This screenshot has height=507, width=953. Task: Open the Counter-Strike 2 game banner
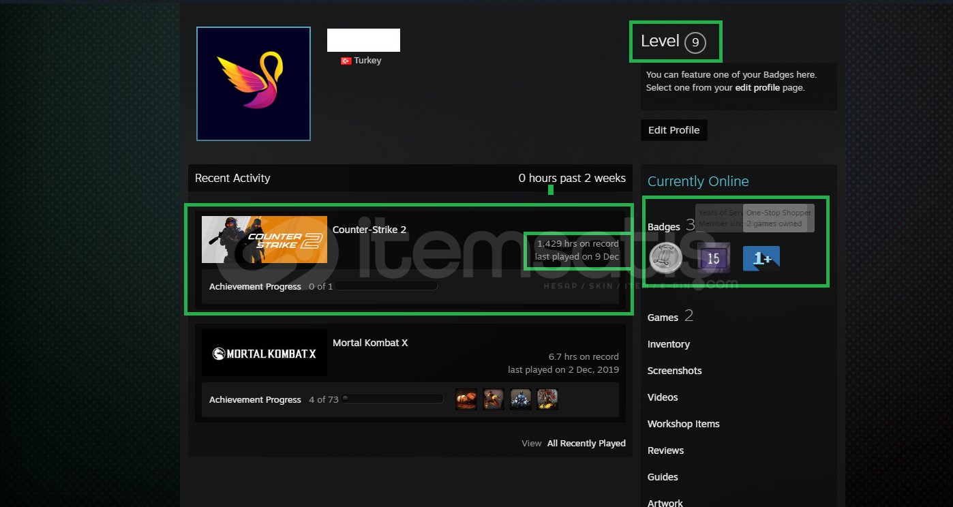(x=264, y=240)
